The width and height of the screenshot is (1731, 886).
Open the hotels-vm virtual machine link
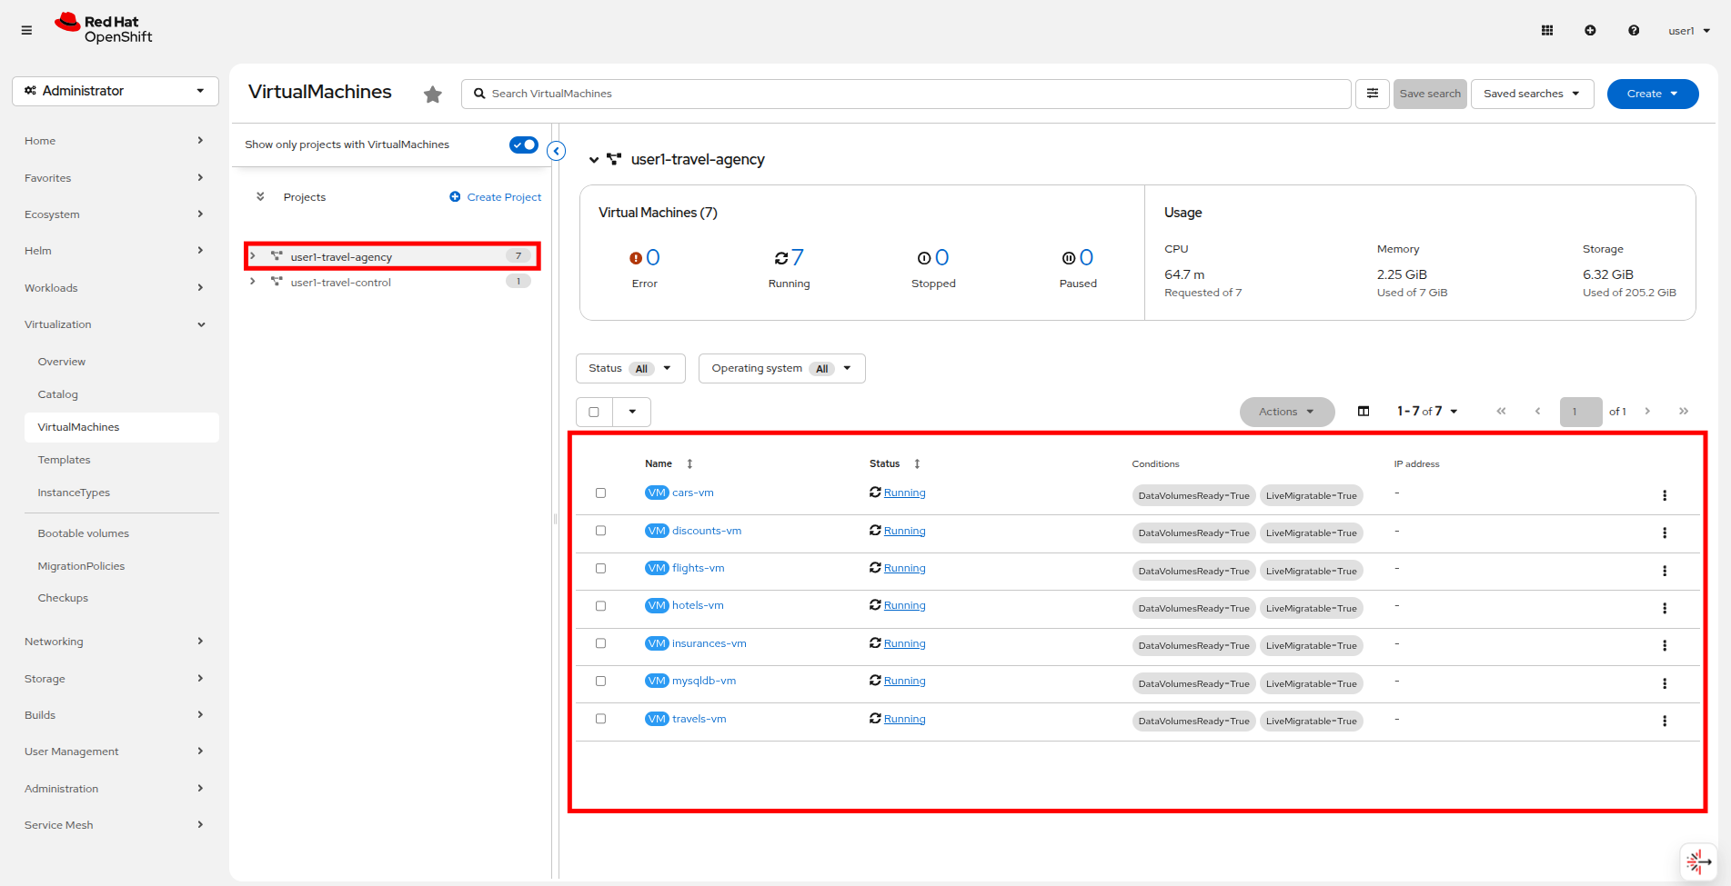pos(698,605)
